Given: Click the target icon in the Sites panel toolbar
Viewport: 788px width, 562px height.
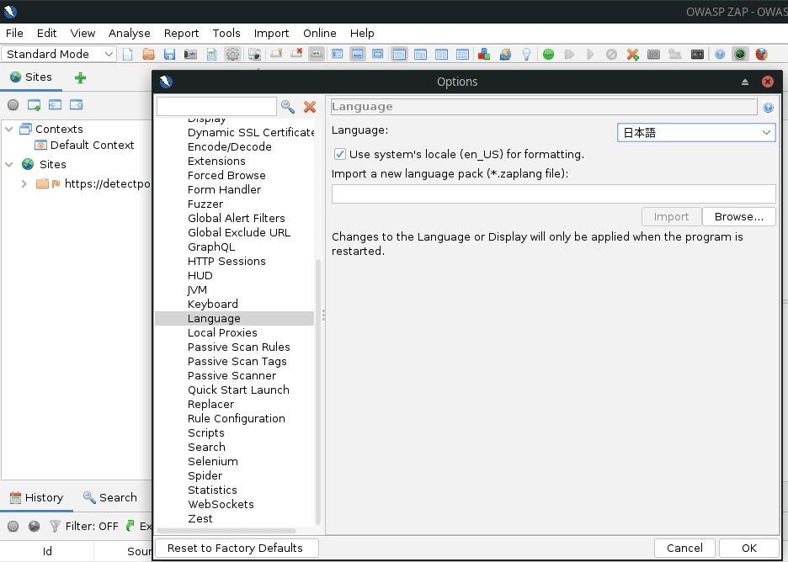Looking at the screenshot, I should point(13,105).
